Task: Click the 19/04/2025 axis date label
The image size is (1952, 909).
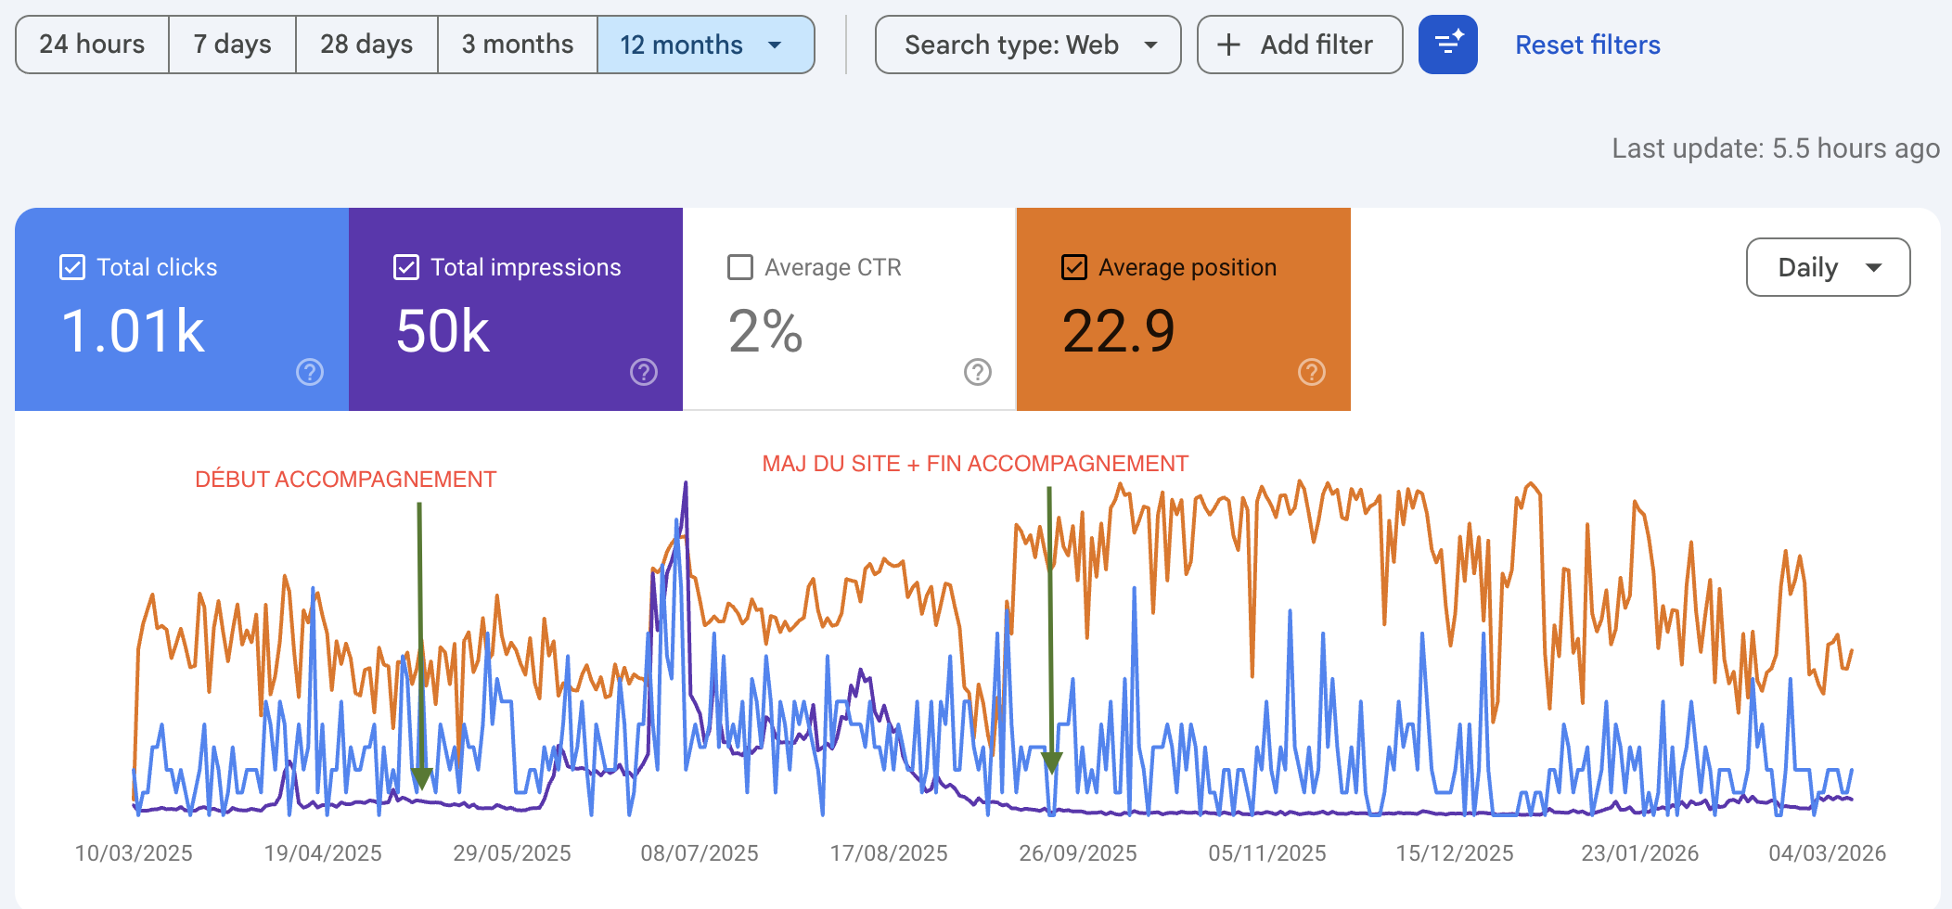Action: (x=323, y=853)
